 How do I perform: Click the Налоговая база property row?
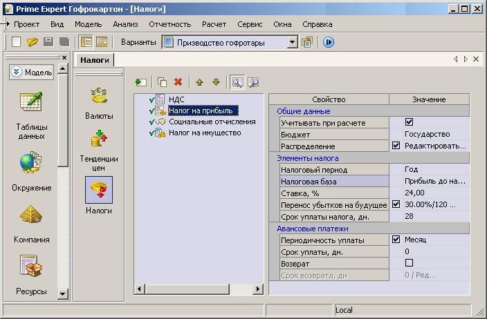click(x=334, y=182)
